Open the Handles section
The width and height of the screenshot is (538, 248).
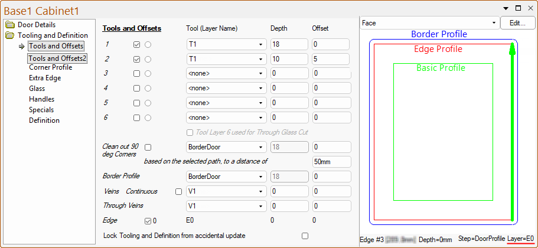(41, 99)
